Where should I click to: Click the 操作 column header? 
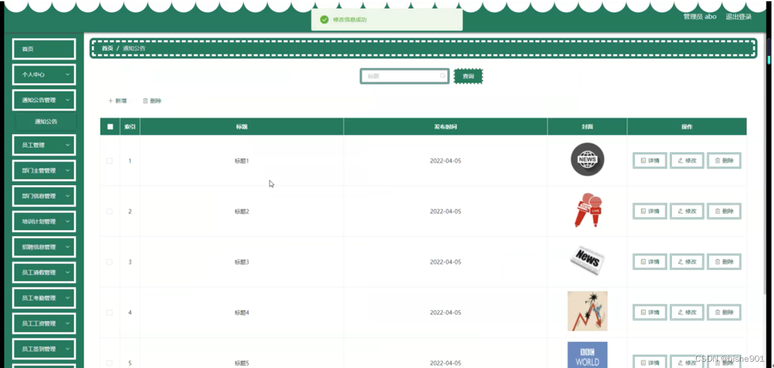point(687,127)
